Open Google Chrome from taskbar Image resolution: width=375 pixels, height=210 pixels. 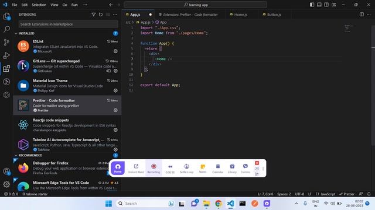click(218, 204)
